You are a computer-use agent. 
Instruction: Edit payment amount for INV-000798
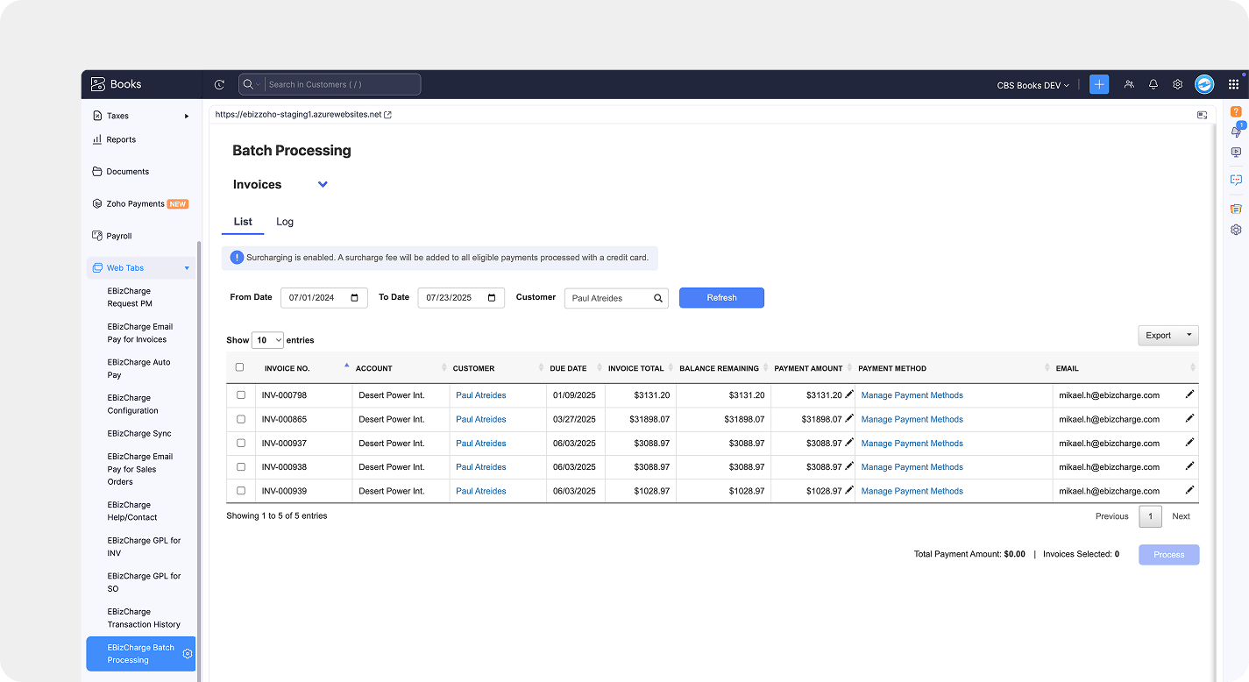pyautogui.click(x=848, y=394)
